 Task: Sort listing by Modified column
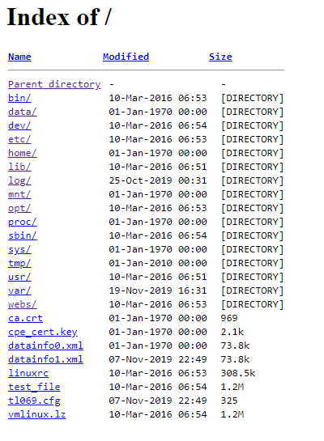point(126,57)
